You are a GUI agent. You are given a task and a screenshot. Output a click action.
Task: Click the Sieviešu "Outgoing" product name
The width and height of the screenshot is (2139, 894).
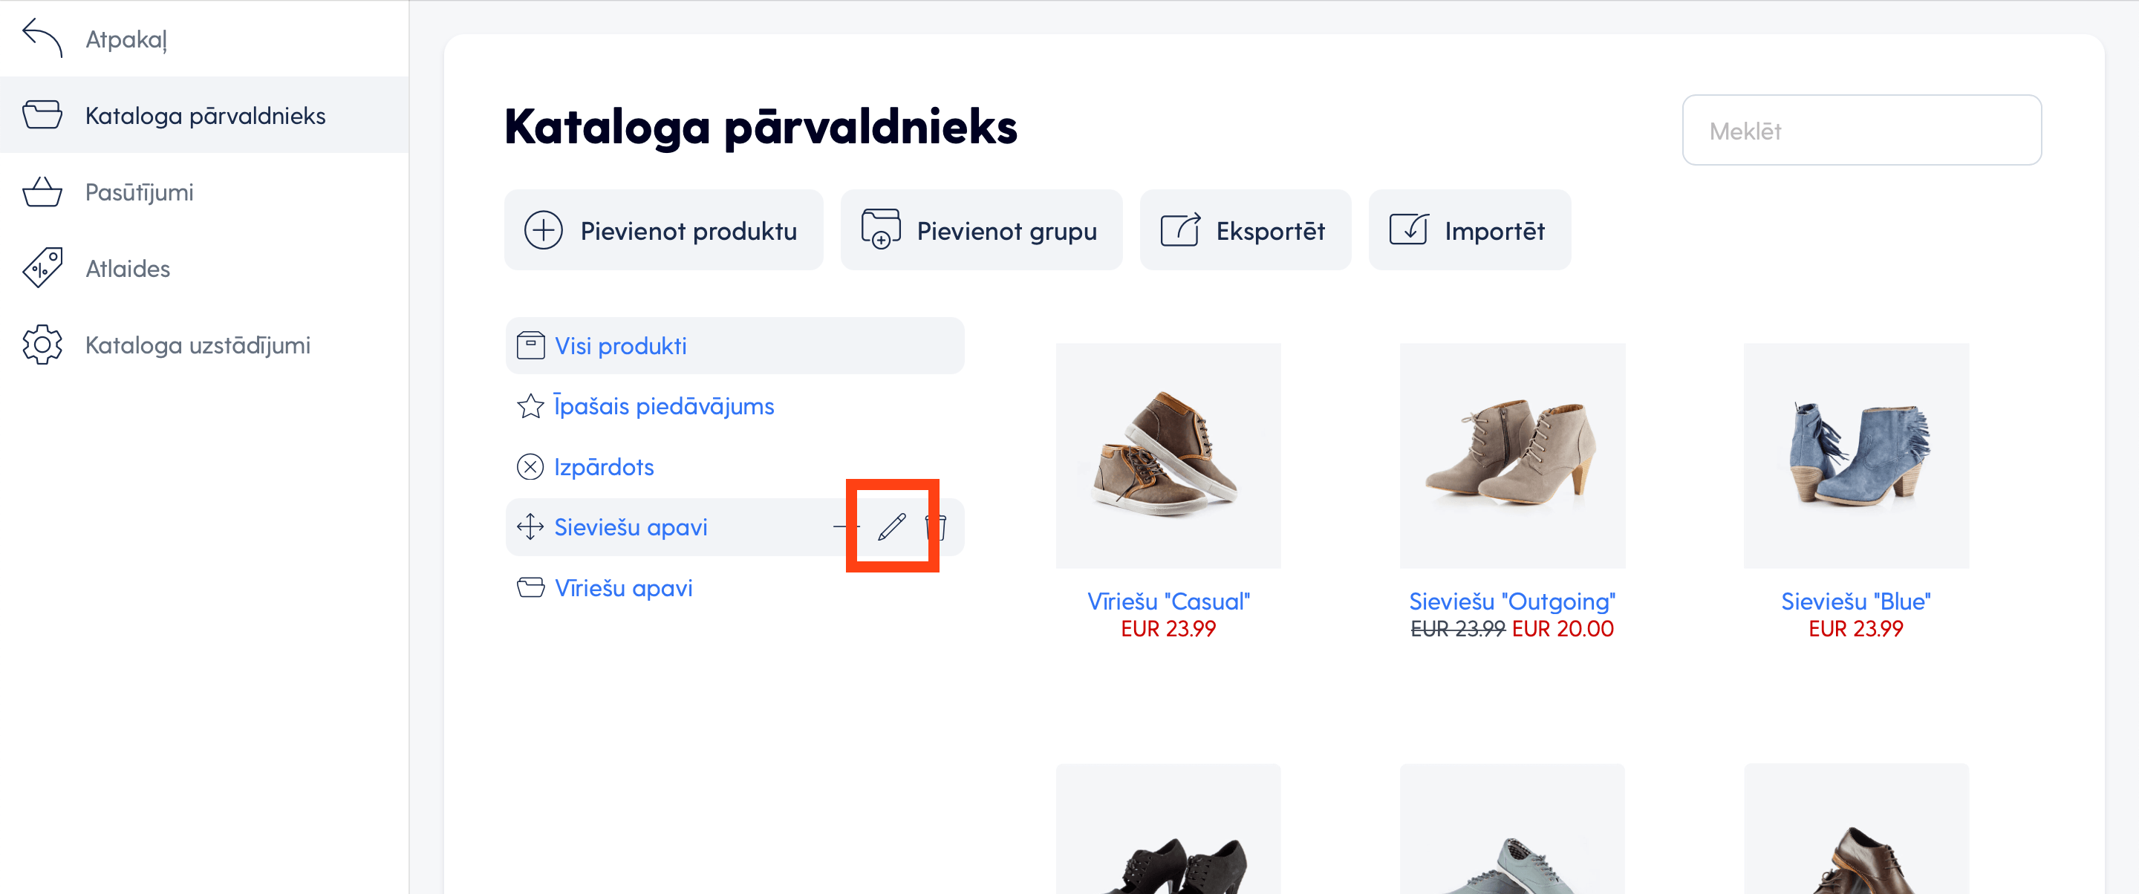click(1512, 601)
